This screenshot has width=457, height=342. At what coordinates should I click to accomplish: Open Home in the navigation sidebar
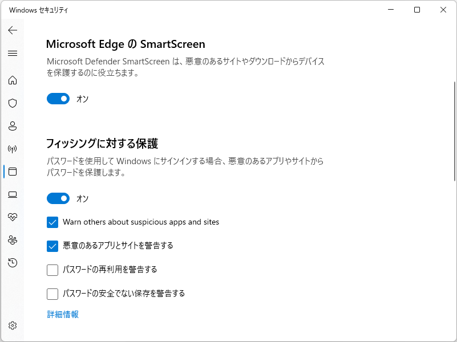[x=13, y=80]
